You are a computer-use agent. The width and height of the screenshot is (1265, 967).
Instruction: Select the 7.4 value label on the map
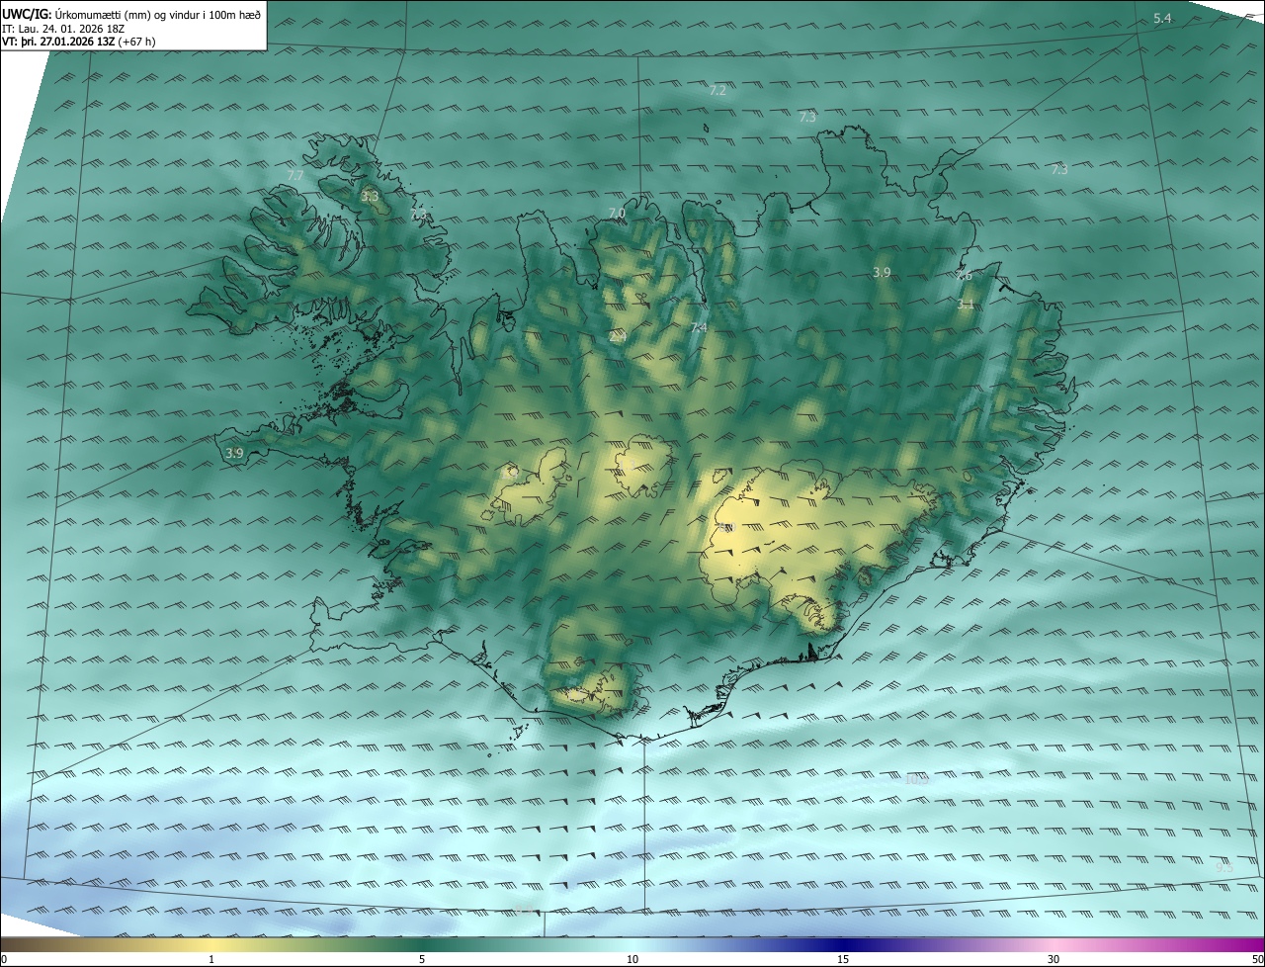(699, 327)
